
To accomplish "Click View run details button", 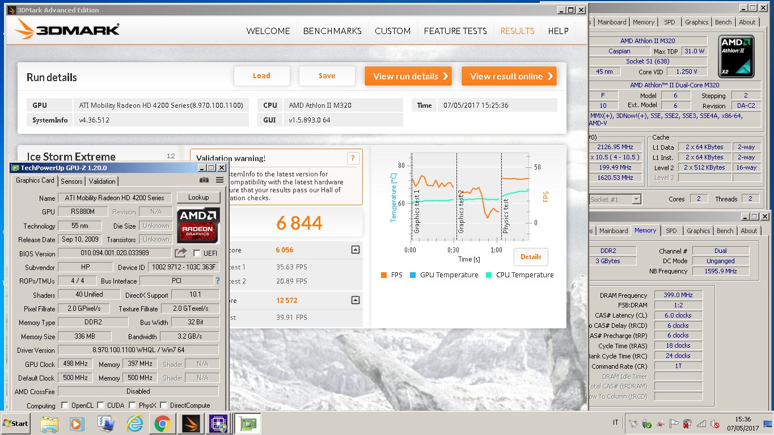I will click(408, 76).
